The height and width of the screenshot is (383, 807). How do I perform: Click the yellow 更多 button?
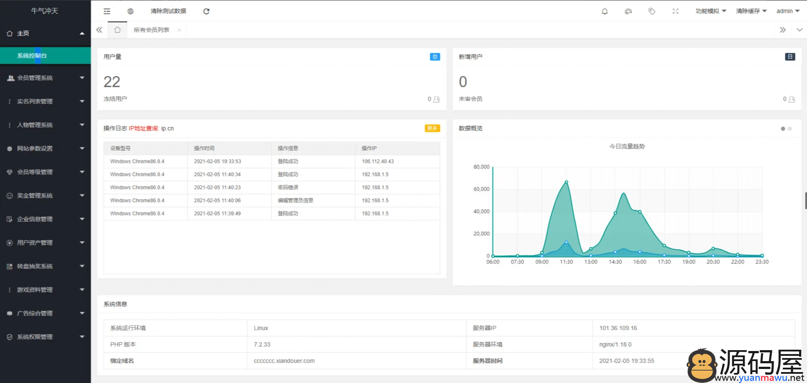pyautogui.click(x=432, y=128)
